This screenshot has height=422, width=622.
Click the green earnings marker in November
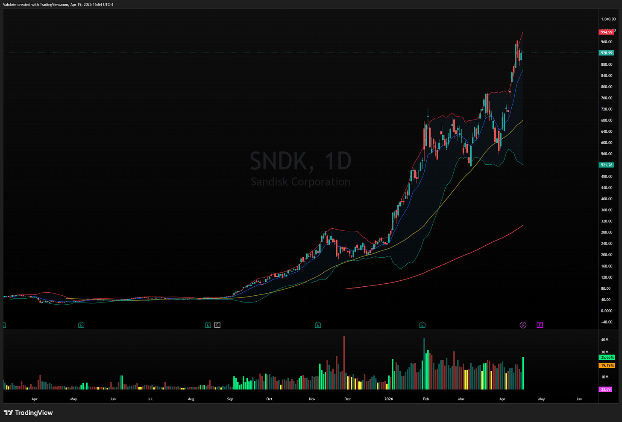pyautogui.click(x=318, y=325)
